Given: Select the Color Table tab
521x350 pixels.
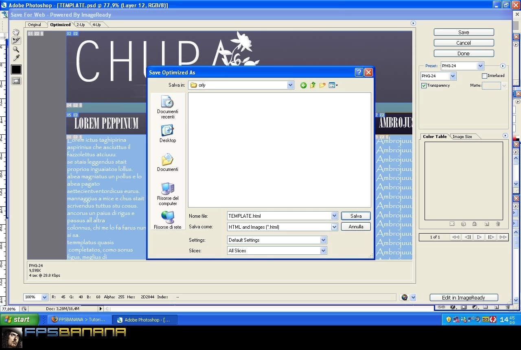Looking at the screenshot, I should [x=435, y=136].
